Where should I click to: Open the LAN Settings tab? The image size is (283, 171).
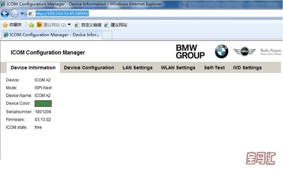coord(138,68)
